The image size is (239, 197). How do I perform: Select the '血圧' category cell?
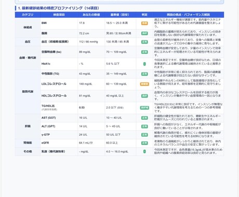coord(28,41)
